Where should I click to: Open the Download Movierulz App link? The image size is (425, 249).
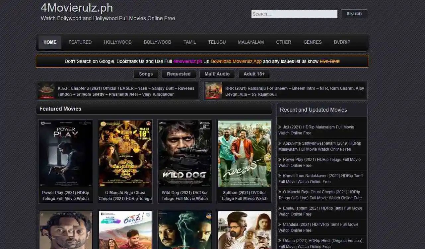point(236,61)
